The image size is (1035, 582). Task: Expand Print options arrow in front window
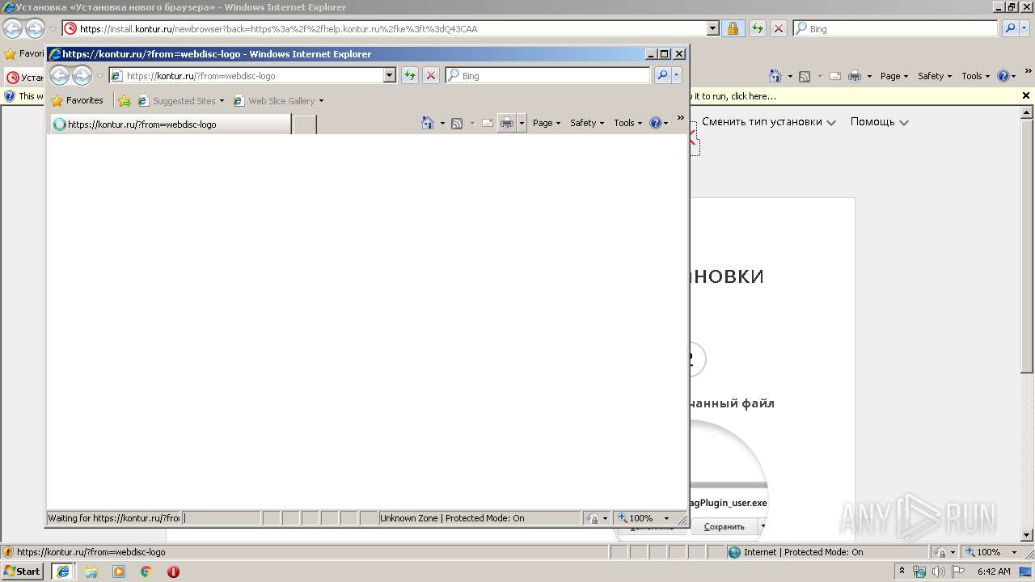[x=522, y=123]
